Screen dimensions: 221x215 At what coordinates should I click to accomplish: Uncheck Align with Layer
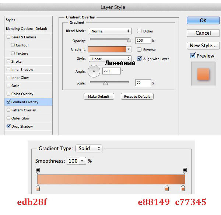[139, 58]
